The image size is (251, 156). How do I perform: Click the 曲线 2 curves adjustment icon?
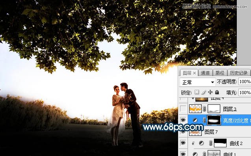click(201, 143)
